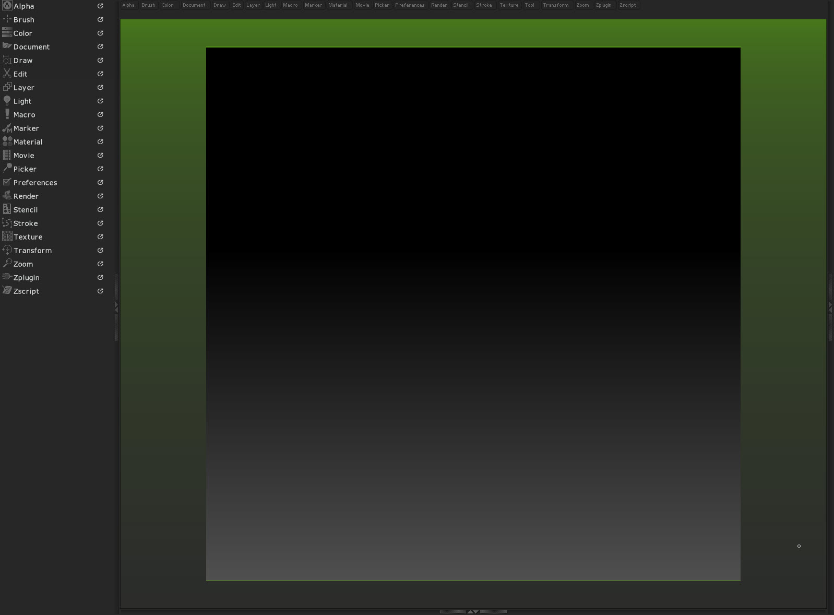Open the Texture menu in top bar

(x=509, y=5)
